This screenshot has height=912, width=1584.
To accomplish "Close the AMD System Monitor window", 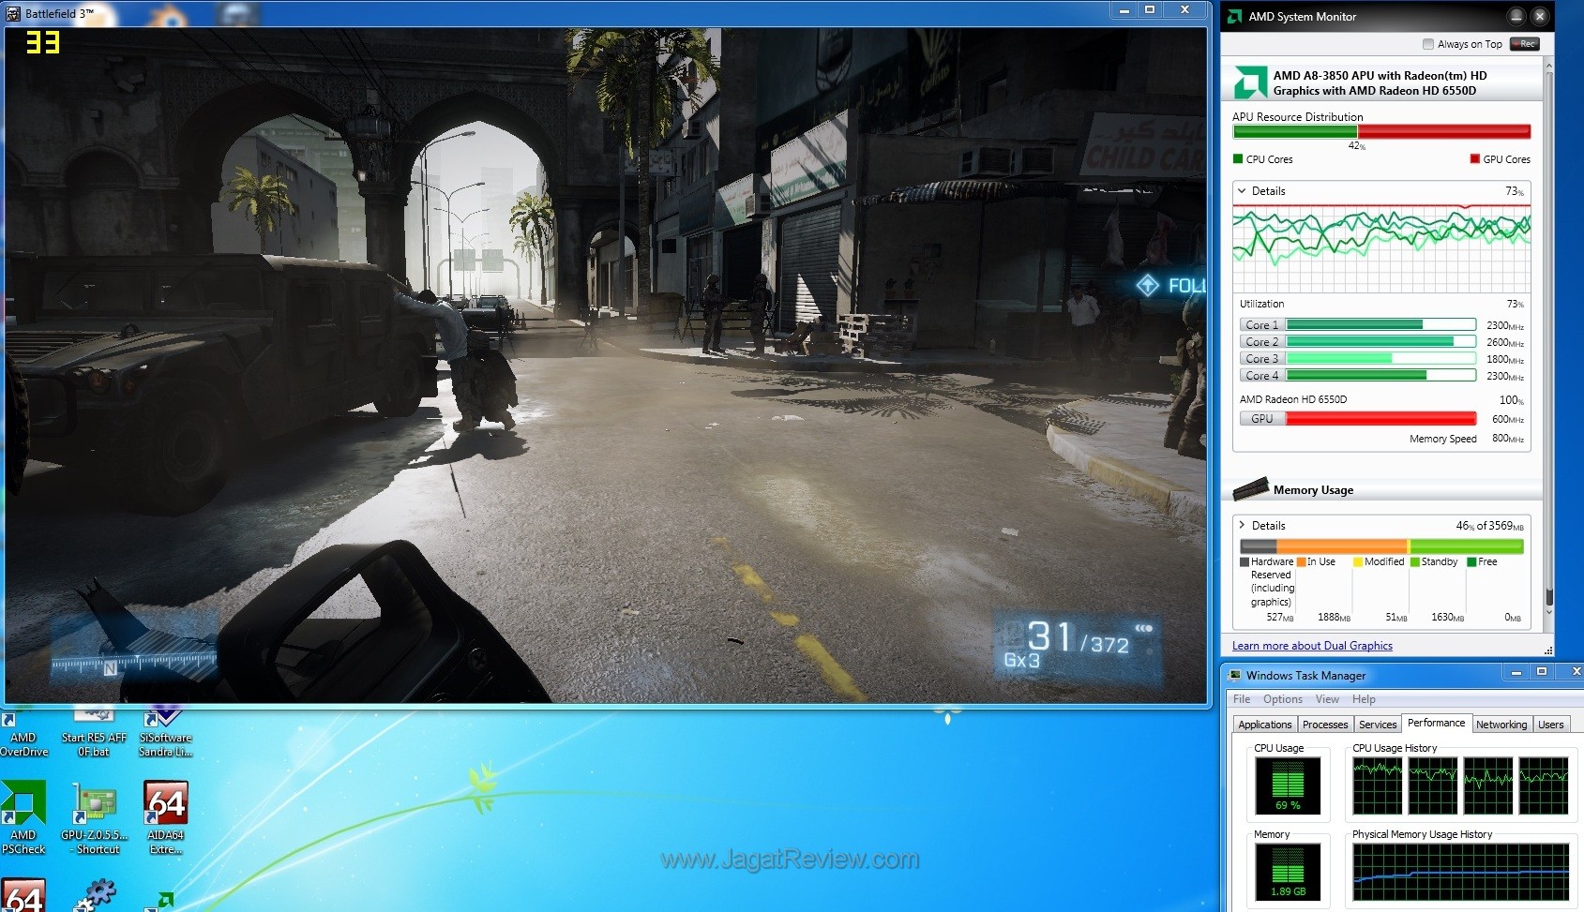I will [1539, 16].
